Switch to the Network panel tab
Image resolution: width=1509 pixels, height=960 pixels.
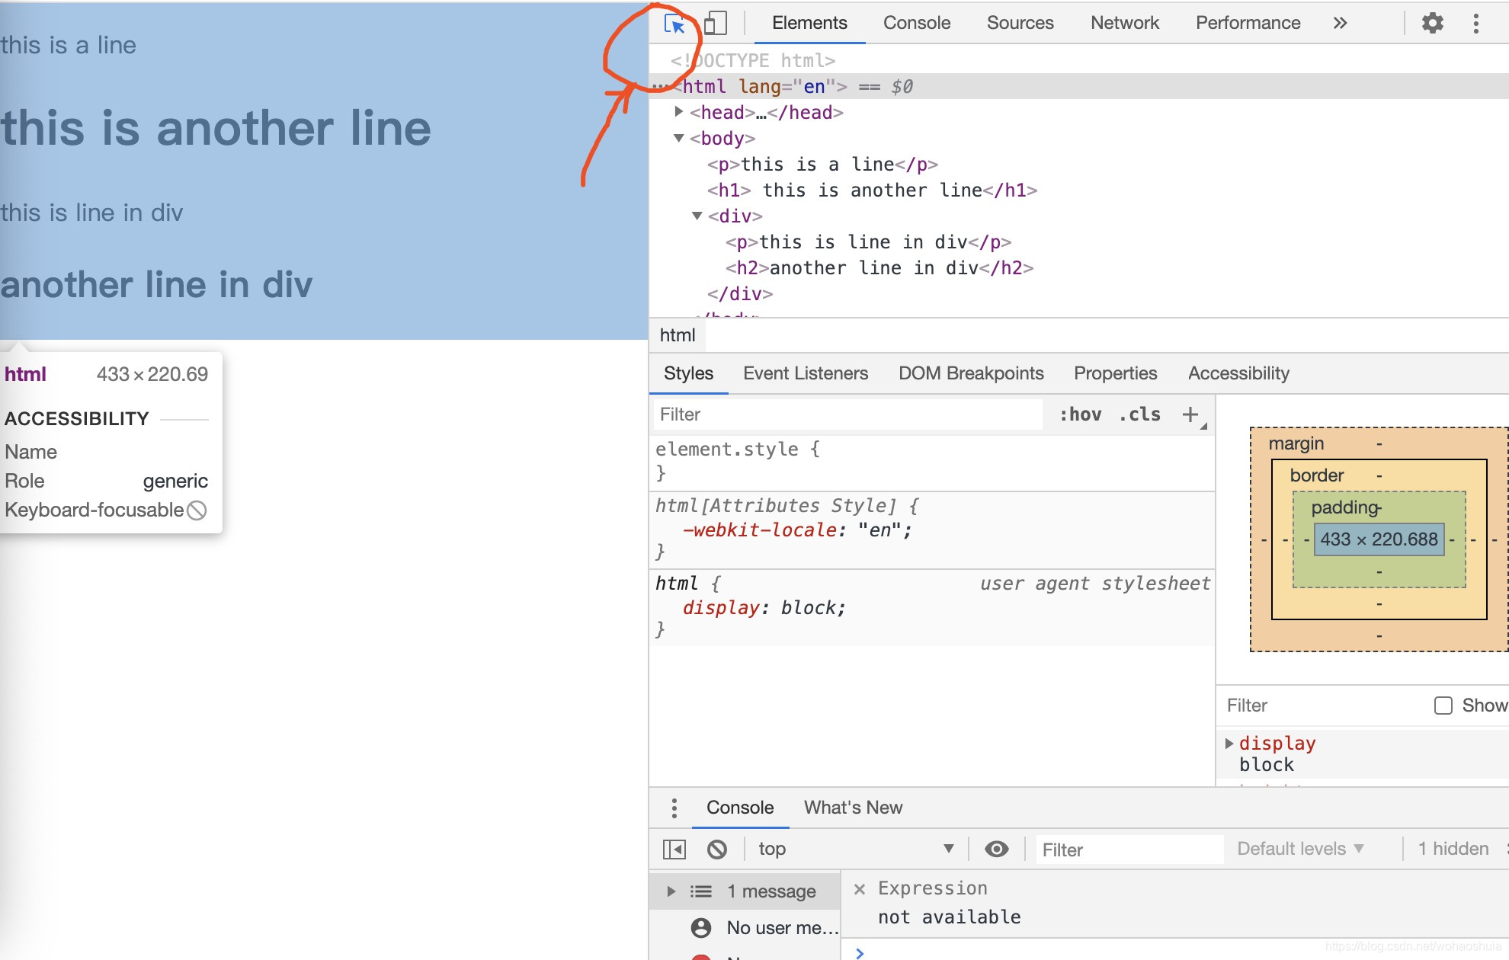tap(1122, 23)
